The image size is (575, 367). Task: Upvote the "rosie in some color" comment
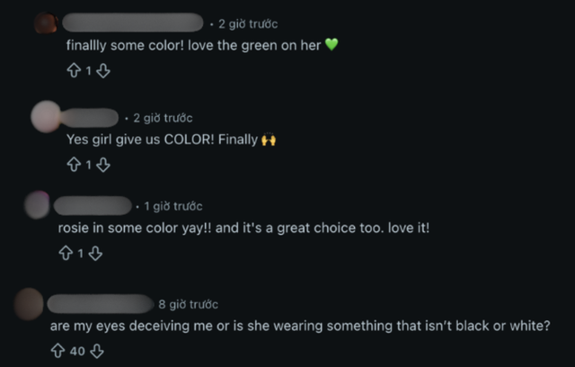pos(66,254)
